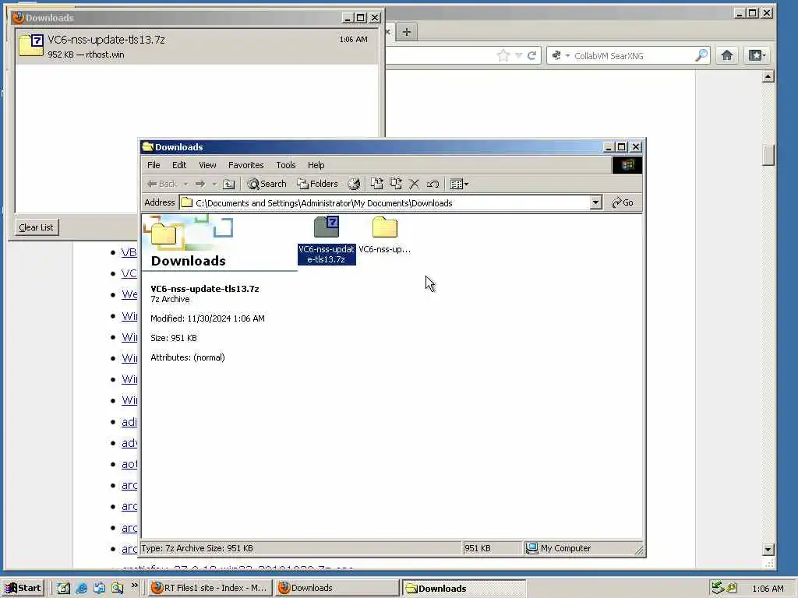Click Show Desktop in Quick Launch

pyautogui.click(x=63, y=588)
